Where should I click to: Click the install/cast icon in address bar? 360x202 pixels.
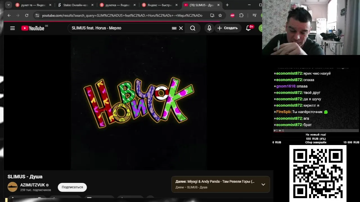click(212, 15)
